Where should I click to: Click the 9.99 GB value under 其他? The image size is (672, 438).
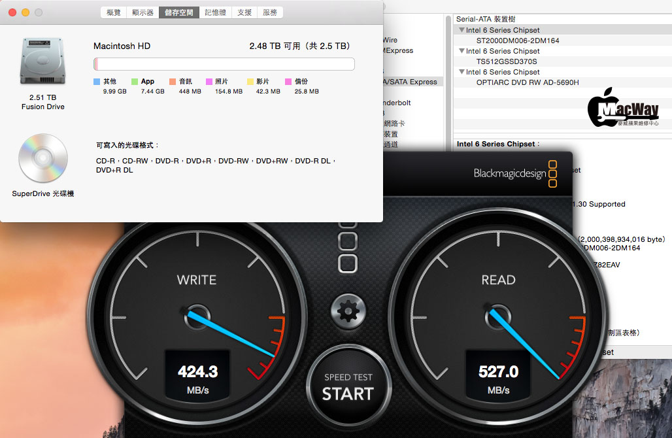click(x=115, y=92)
